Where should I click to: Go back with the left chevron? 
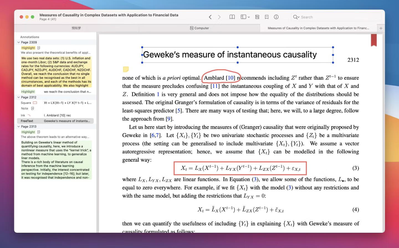(210, 17)
